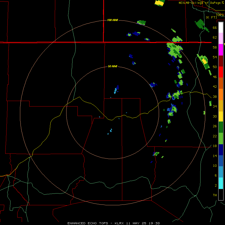Click the '34' legend value
The image size is (225, 225).
215,106
